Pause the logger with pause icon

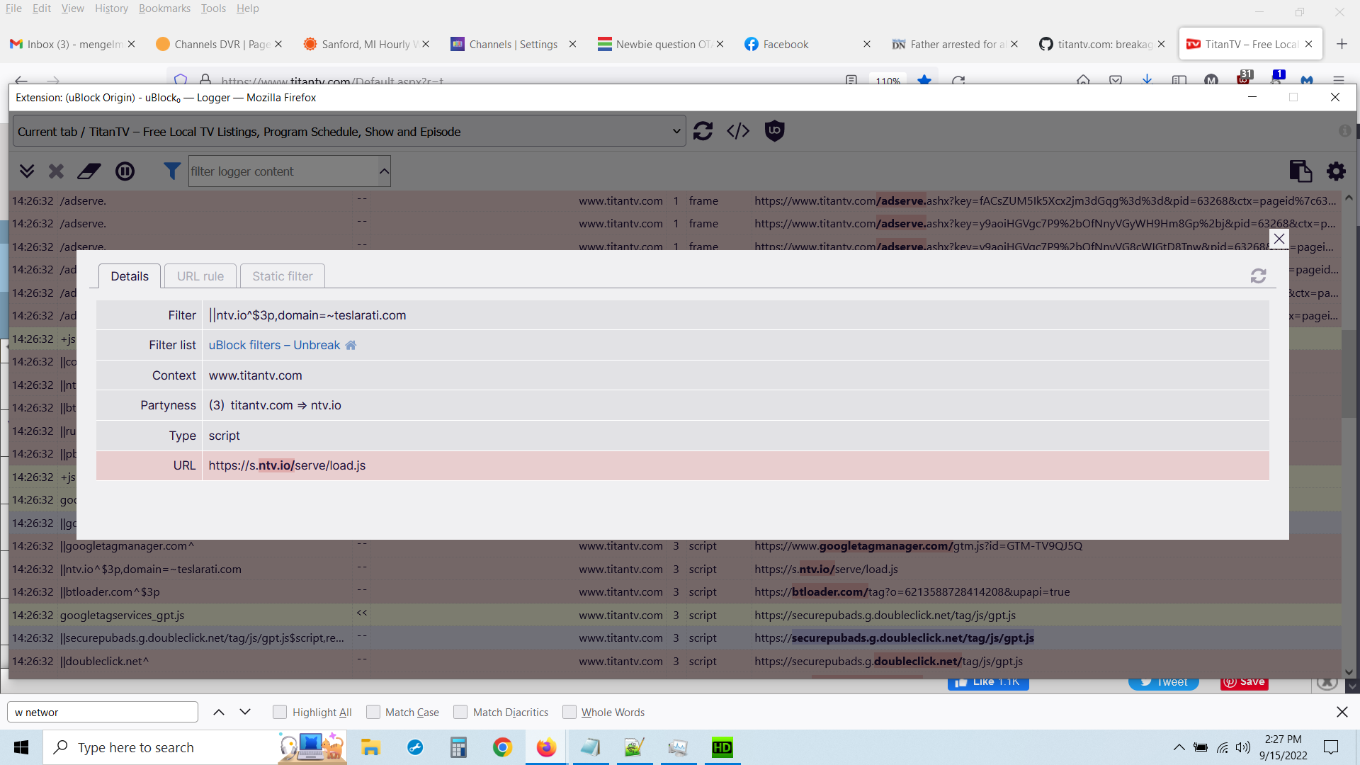pos(125,171)
